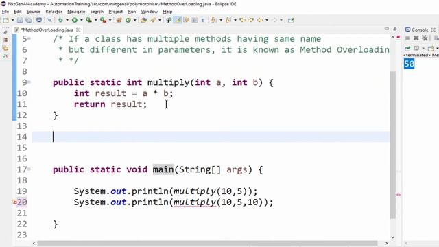
Task: Click the editor horizontal scrollbar thumb
Action: (x=207, y=243)
